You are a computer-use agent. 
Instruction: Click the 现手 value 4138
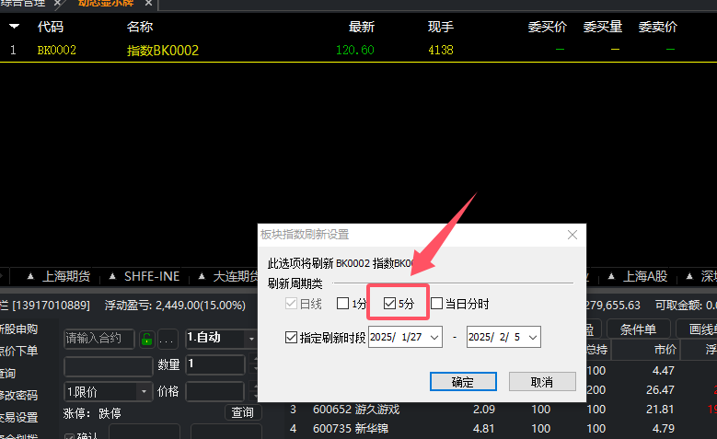pos(441,50)
